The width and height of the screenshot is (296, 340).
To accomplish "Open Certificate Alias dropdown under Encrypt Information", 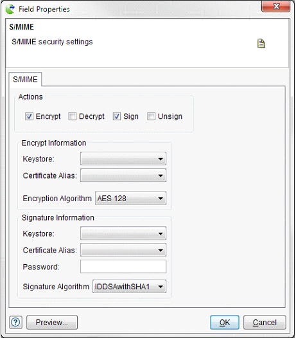I will click(123, 175).
